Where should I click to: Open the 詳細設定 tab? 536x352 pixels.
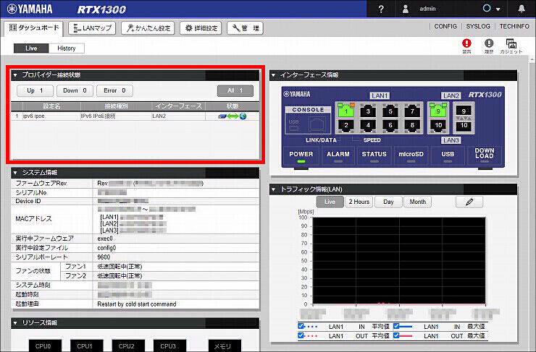click(201, 28)
